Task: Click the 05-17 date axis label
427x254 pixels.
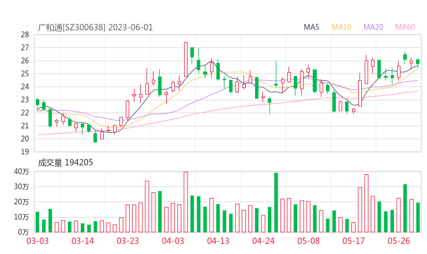Action: 354,241
